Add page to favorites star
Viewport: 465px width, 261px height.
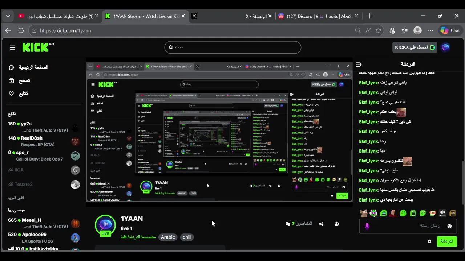click(379, 30)
